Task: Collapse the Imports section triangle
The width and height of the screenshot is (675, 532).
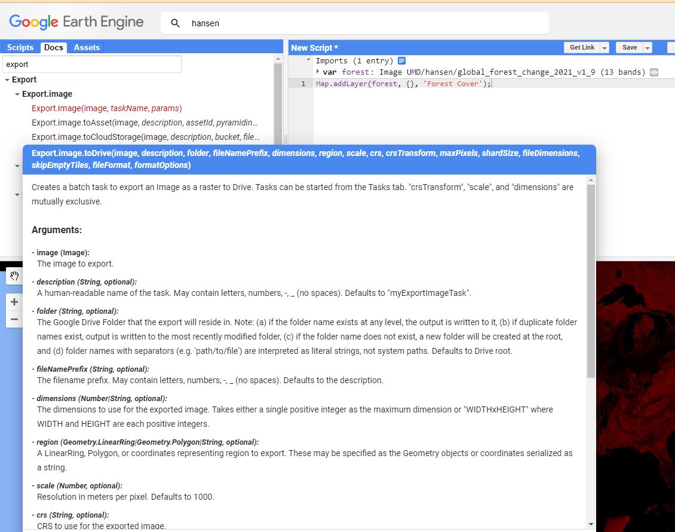Action: [x=308, y=60]
